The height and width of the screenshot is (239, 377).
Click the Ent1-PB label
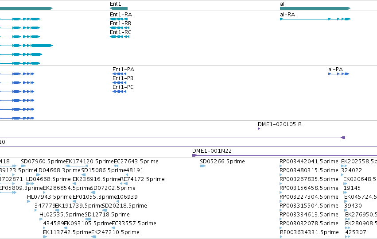point(123,78)
